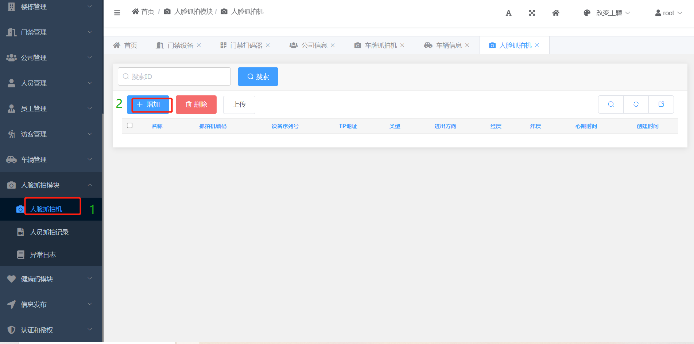Click the 搜索ID search input field
Screen dimensions: 694x344
pos(174,76)
